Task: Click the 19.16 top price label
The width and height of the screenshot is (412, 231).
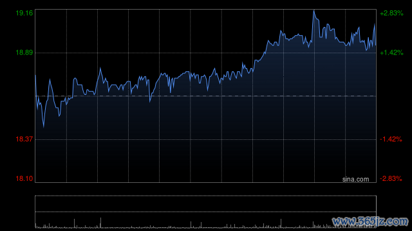Action: coord(24,13)
